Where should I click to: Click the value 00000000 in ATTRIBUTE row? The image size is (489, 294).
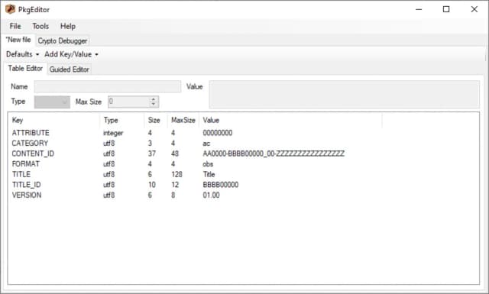click(x=218, y=133)
